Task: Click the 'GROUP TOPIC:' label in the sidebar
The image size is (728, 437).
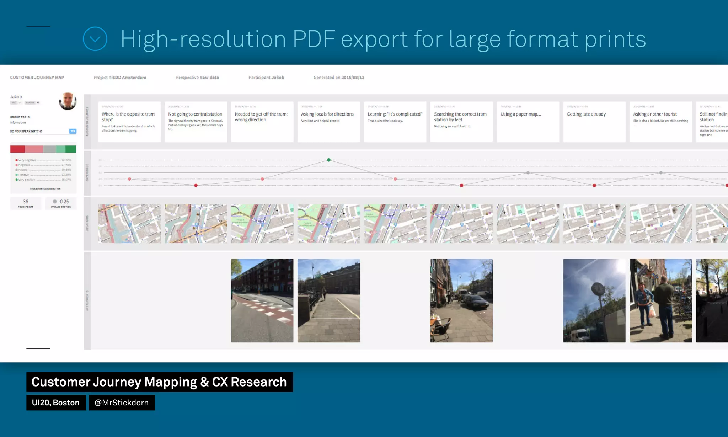Action: pyautogui.click(x=20, y=117)
